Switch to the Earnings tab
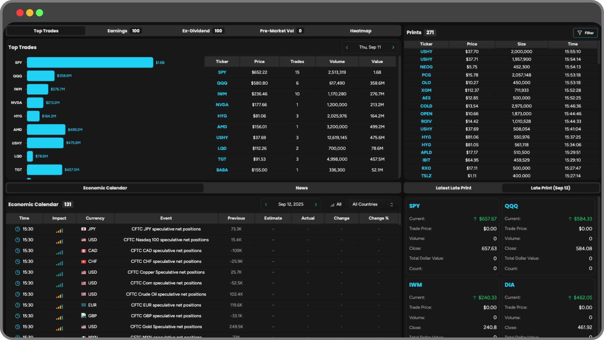Screen dimensions: 604x340 pos(124,31)
